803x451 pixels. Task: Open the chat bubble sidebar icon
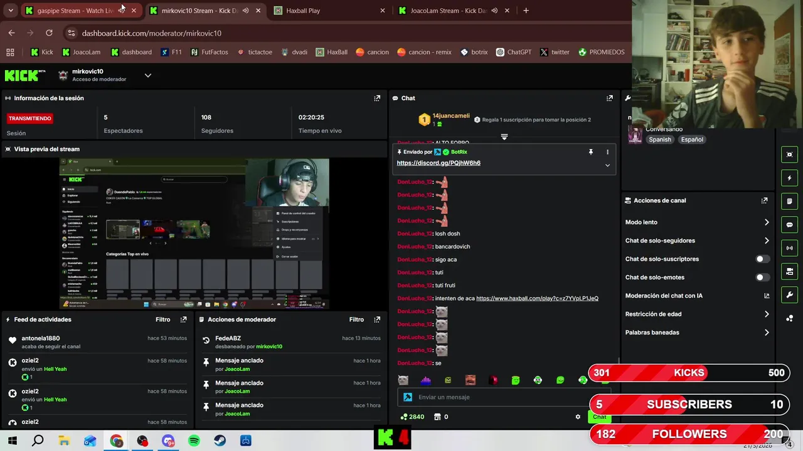[789, 224]
